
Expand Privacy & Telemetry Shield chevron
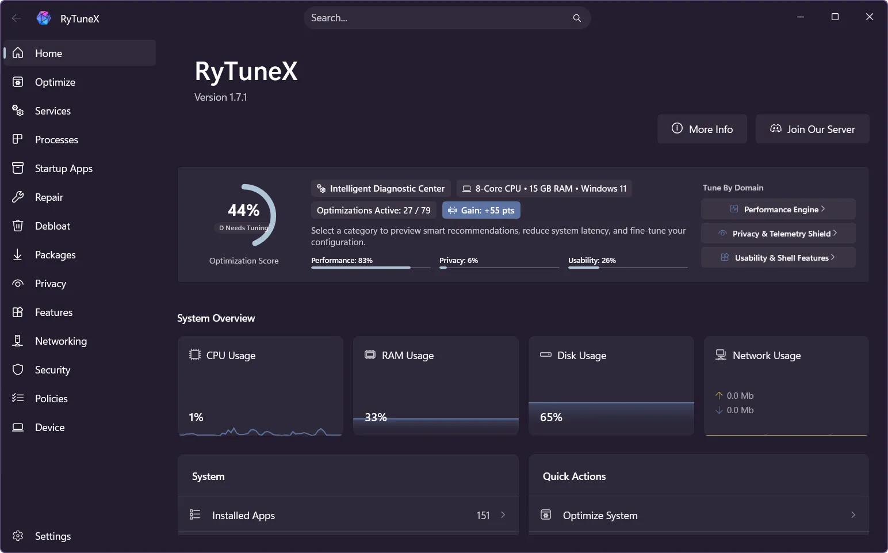835,233
